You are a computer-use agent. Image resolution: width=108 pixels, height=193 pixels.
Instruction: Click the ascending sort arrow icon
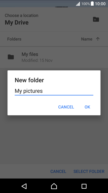[x=98, y=39]
